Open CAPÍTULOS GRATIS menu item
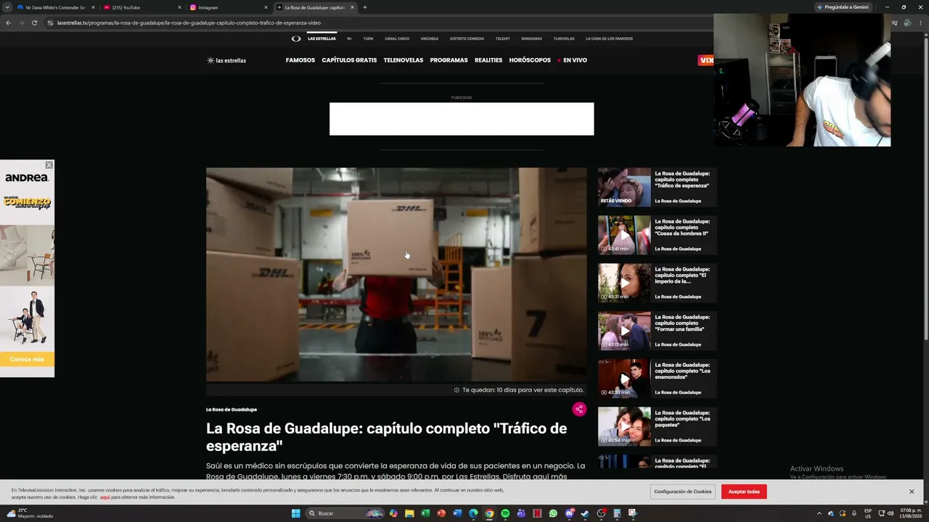The height and width of the screenshot is (522, 929). (x=349, y=60)
